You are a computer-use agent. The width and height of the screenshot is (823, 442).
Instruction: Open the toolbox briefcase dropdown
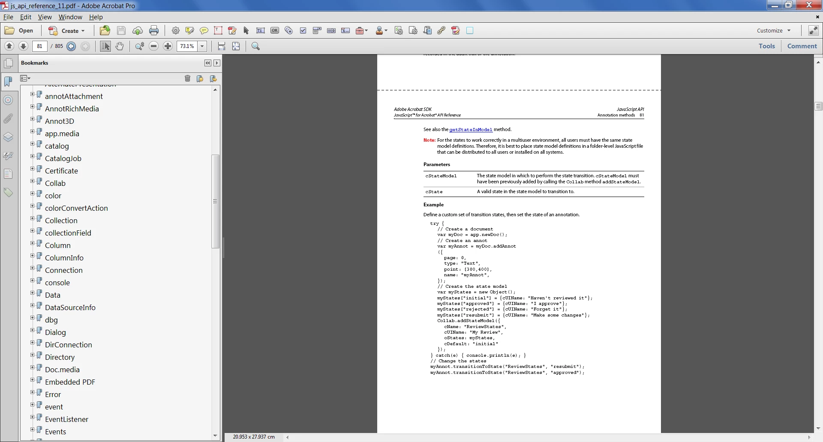(362, 30)
